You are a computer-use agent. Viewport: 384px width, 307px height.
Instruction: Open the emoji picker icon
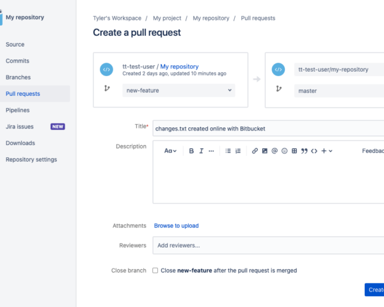[284, 151]
